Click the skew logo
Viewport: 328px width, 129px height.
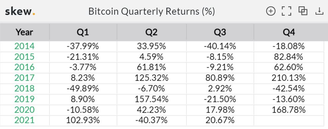pos(20,11)
